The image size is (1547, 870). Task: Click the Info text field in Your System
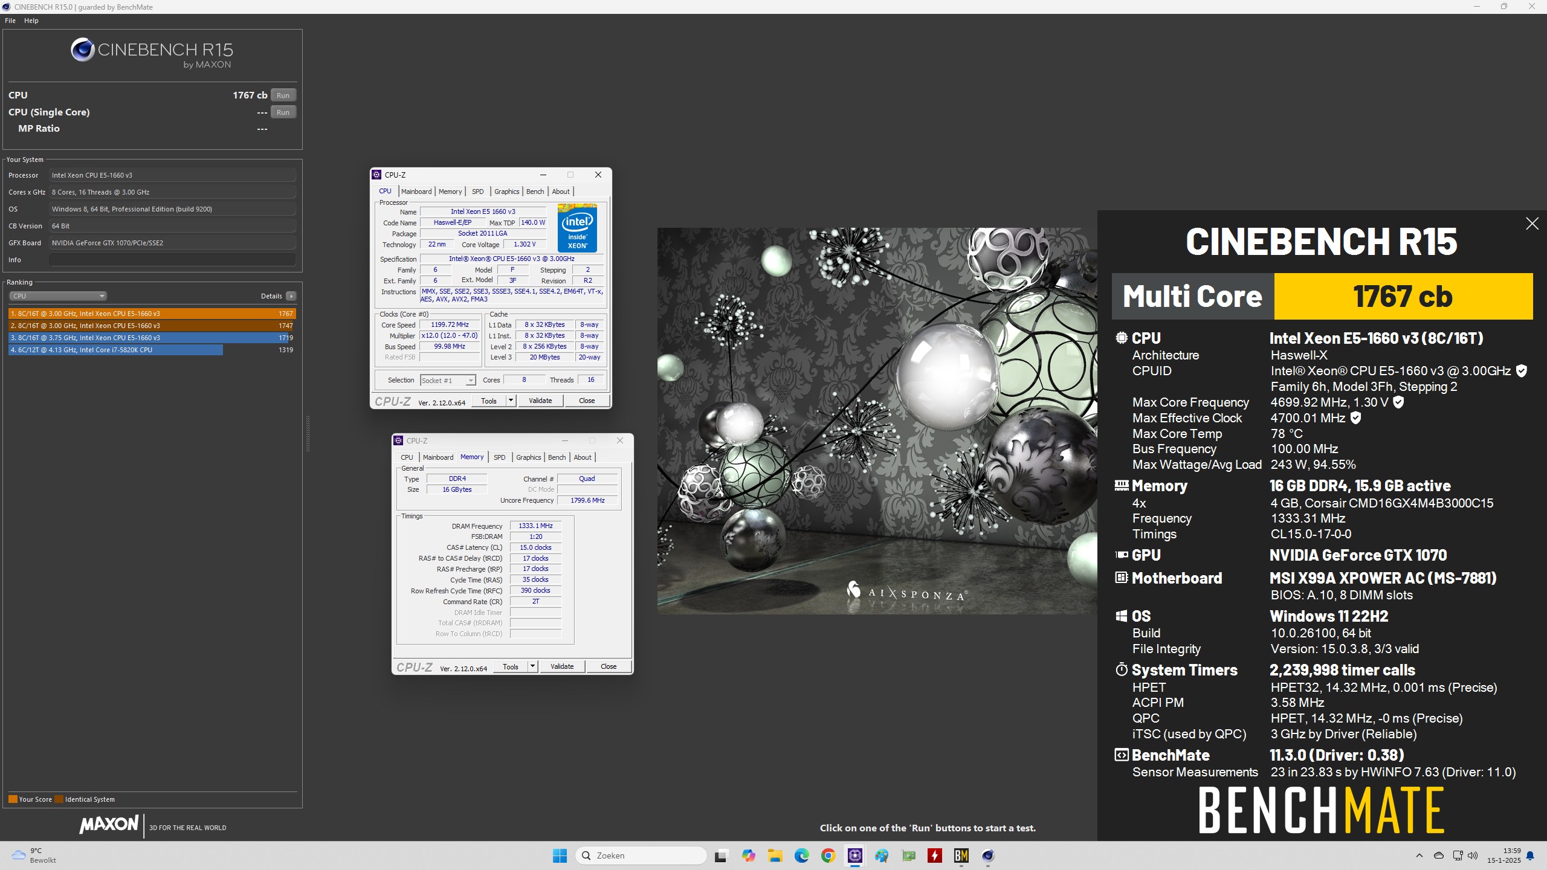click(x=173, y=260)
